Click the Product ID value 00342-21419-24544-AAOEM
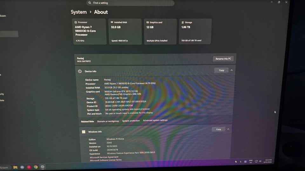 (x=119, y=106)
